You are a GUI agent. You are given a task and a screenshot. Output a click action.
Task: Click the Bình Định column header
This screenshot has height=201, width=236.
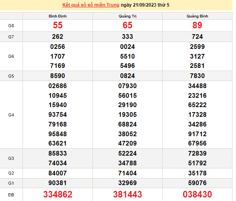coord(58,16)
